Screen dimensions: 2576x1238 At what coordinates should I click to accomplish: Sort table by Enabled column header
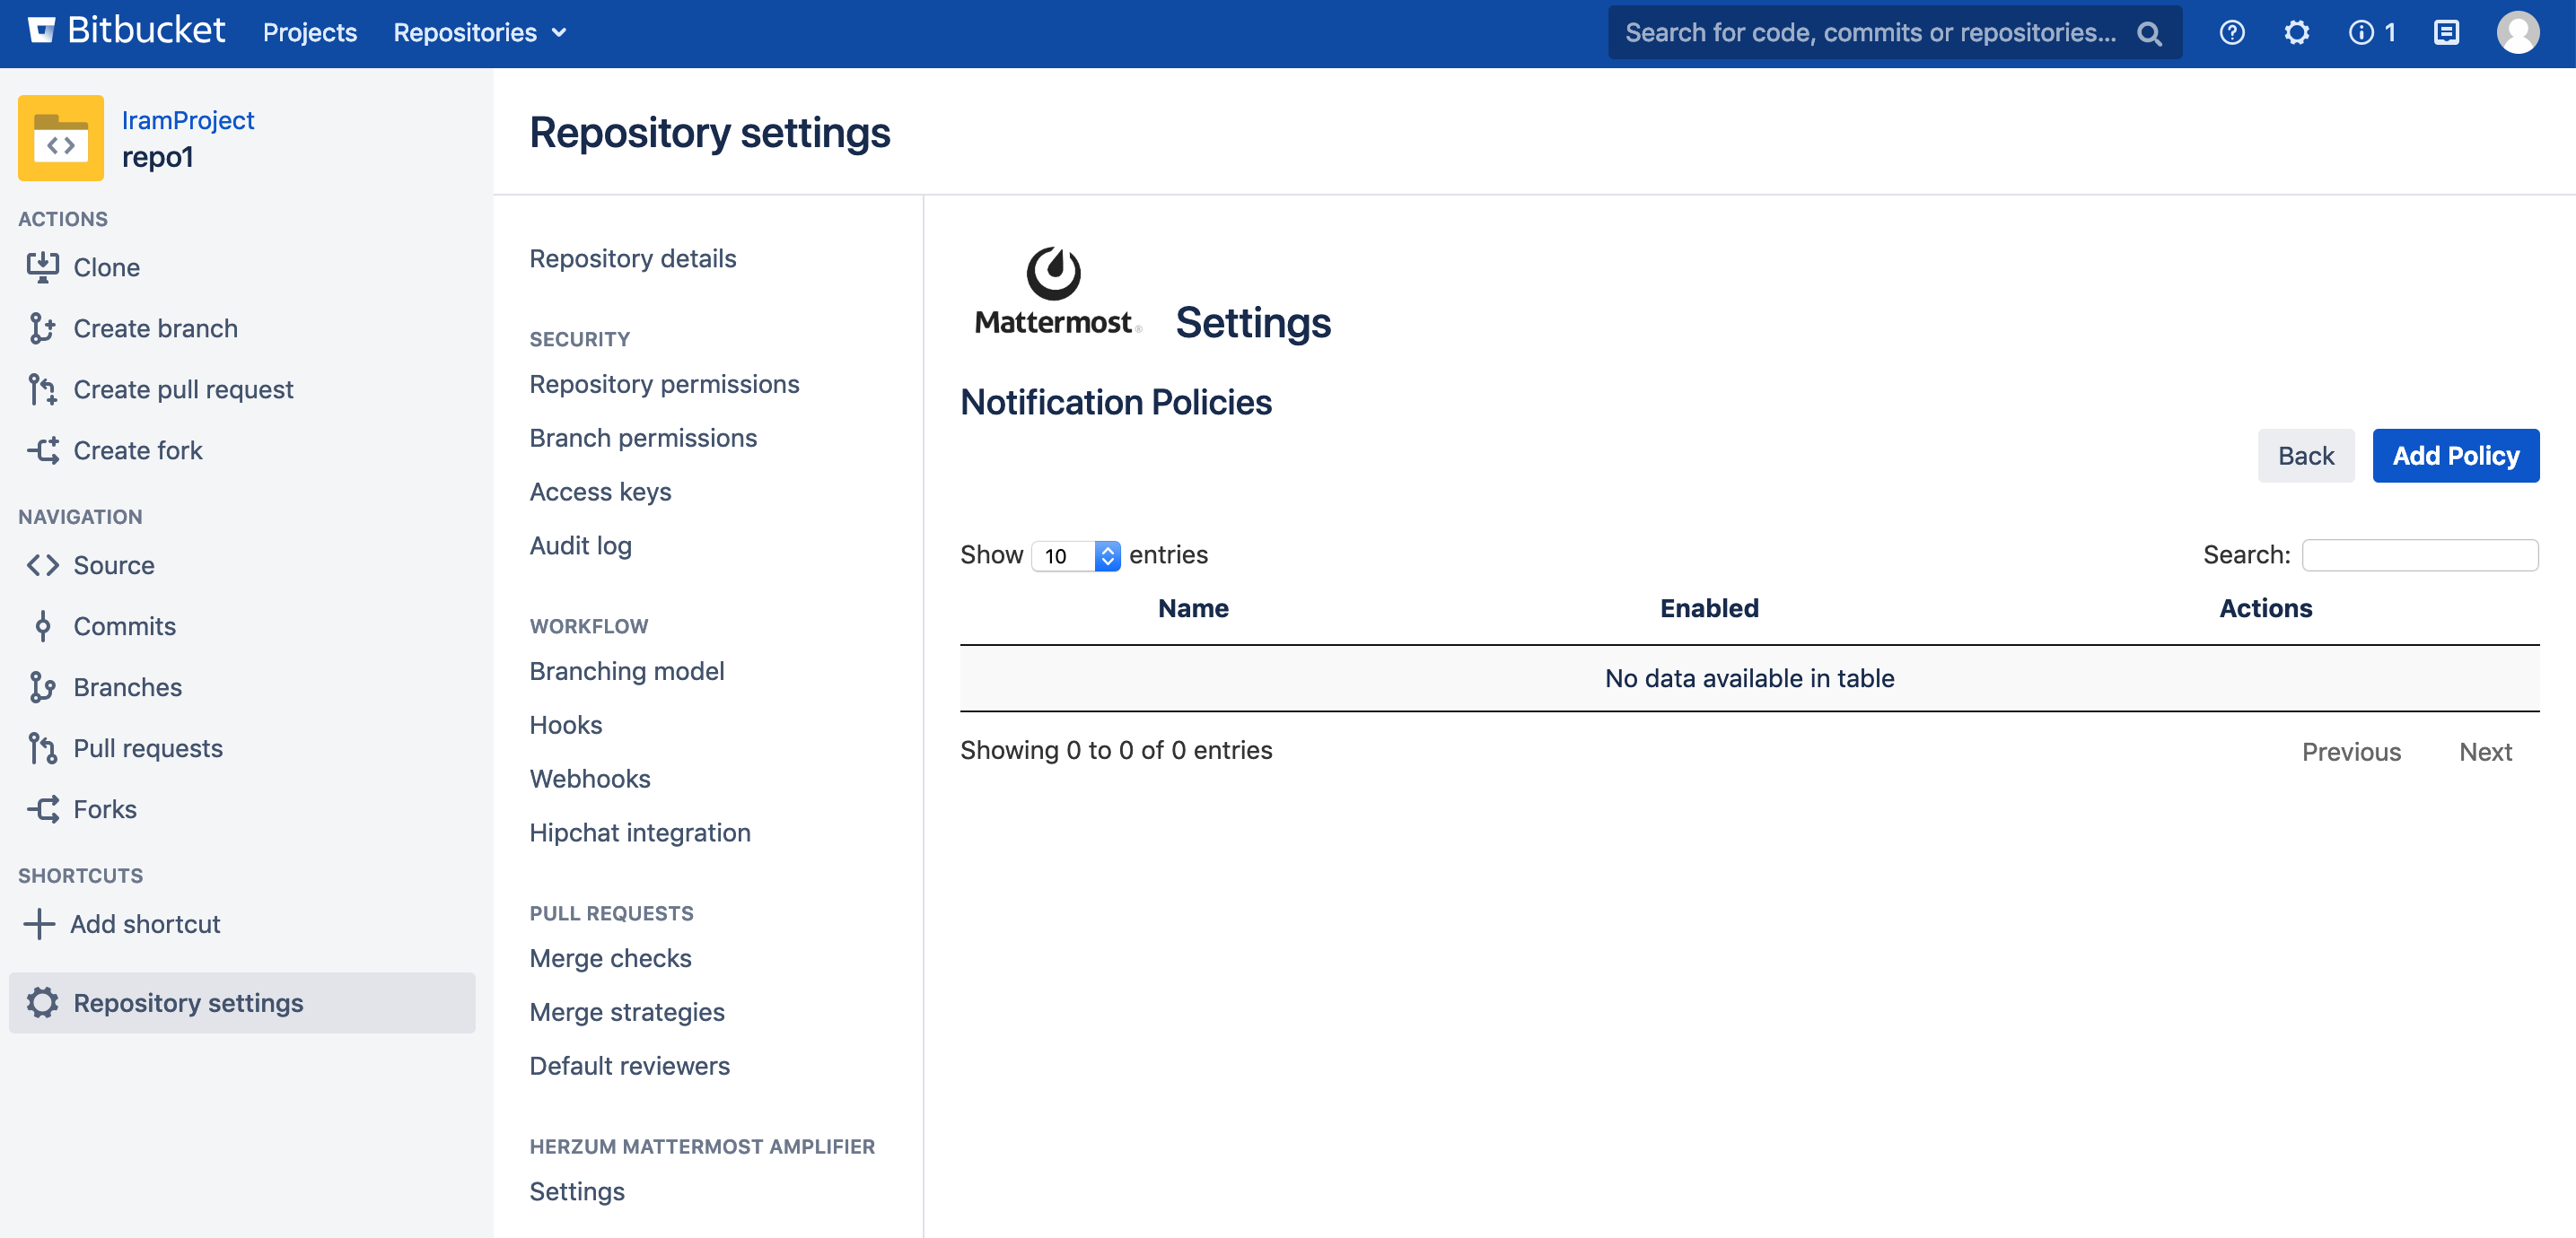pos(1708,608)
